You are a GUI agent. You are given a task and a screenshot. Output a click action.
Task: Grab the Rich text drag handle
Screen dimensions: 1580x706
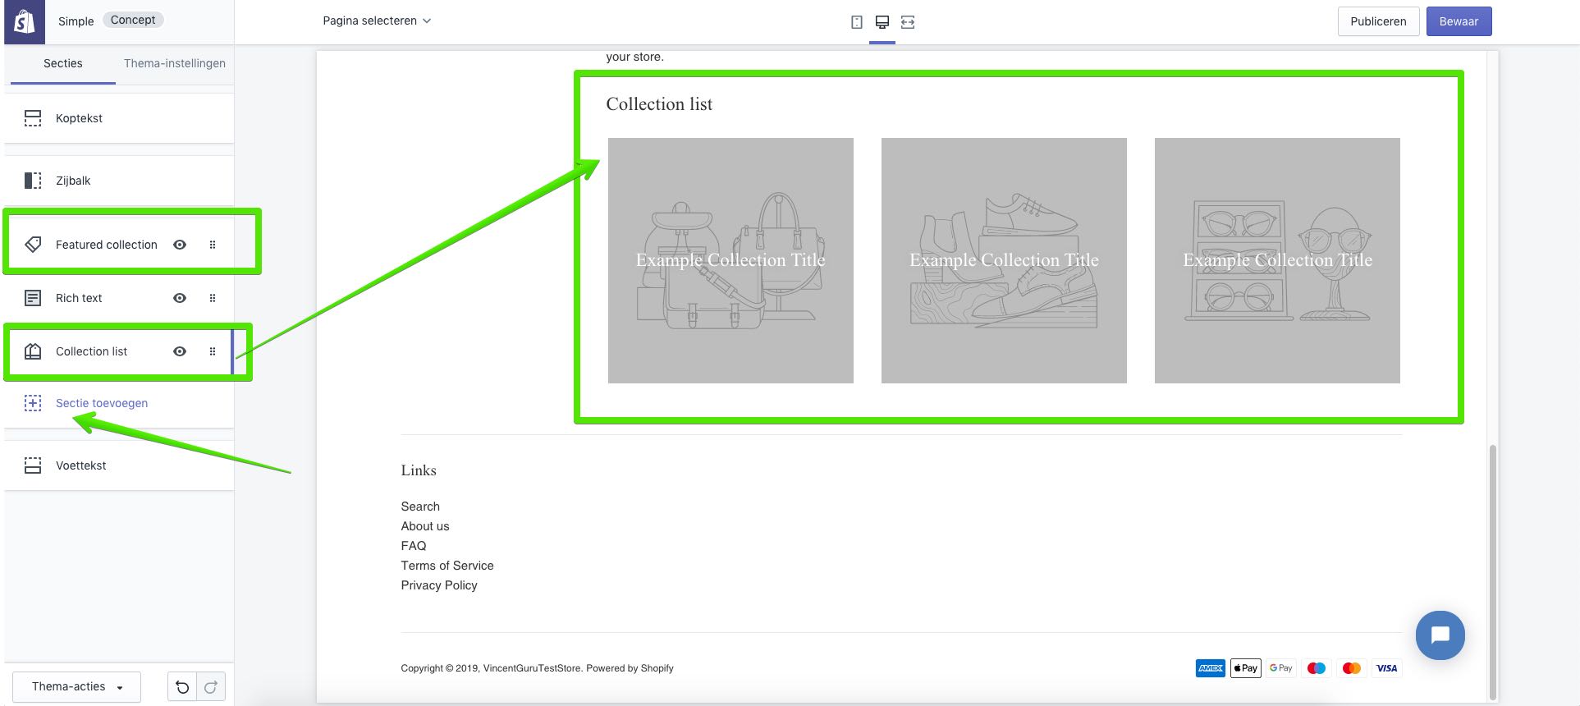213,298
